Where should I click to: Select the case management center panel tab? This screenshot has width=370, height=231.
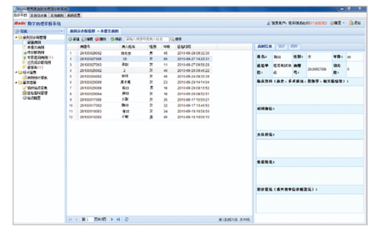tap(94, 31)
